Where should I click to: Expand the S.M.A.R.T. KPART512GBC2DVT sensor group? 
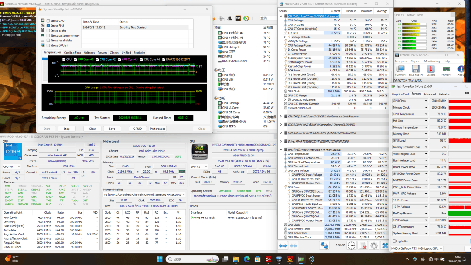point(281,133)
